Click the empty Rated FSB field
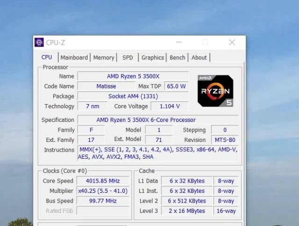299x226 pixels. [x=103, y=211]
